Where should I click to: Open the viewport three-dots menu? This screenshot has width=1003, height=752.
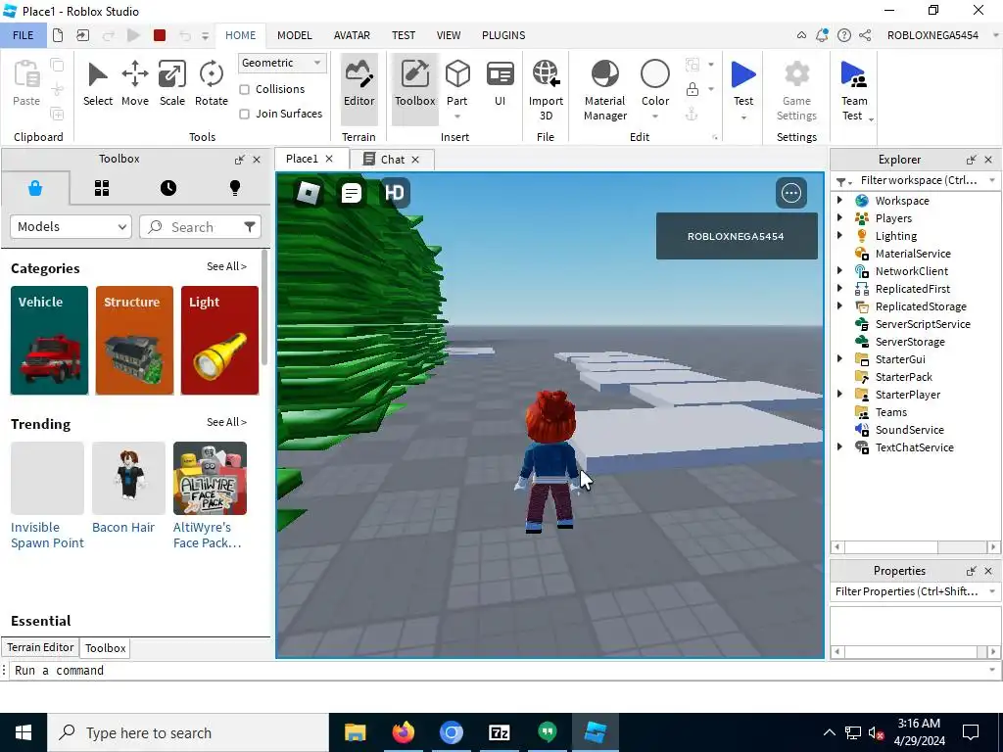pos(791,193)
